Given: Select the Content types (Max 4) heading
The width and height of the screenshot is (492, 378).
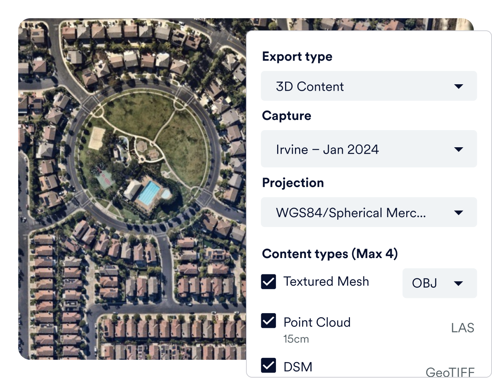Looking at the screenshot, I should [330, 254].
